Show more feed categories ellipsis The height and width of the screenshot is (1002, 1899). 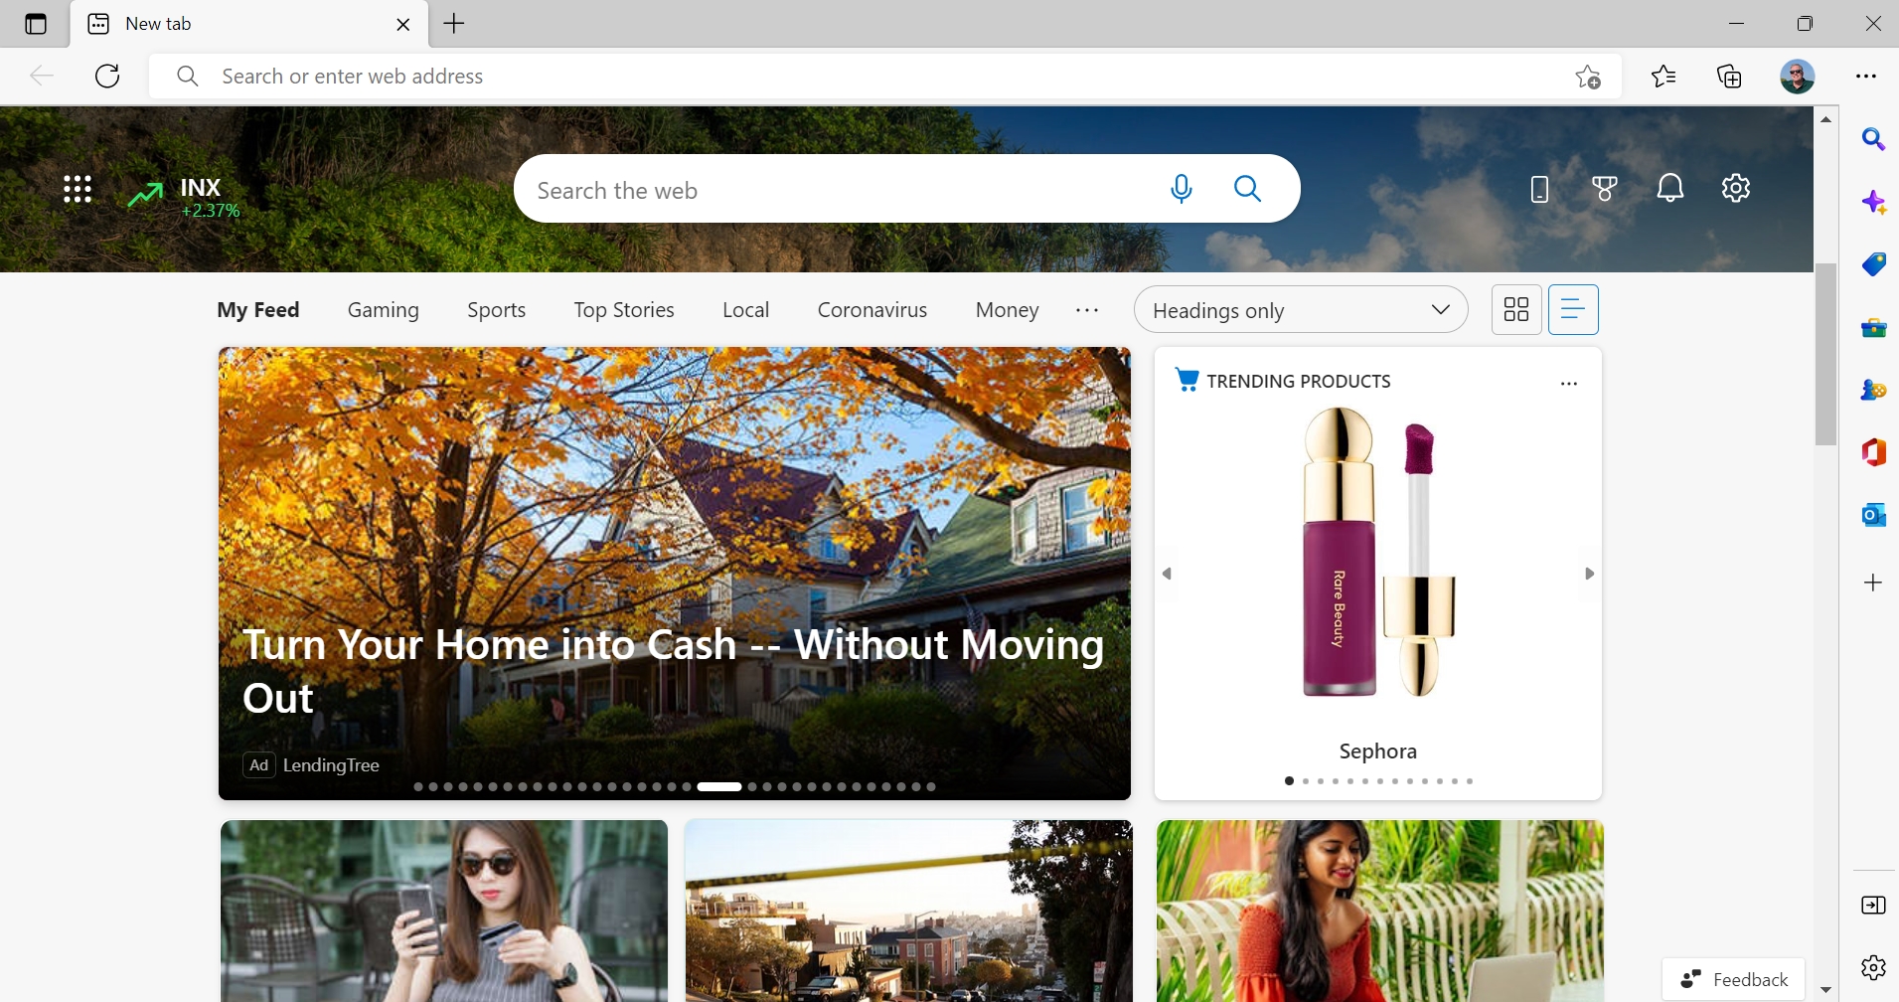pos(1087,310)
